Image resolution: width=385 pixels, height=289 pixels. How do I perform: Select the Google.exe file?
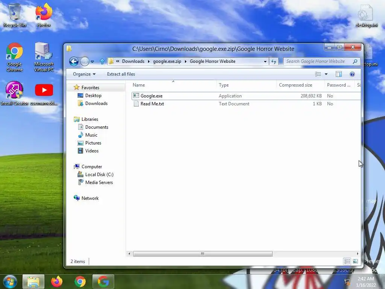(x=151, y=96)
